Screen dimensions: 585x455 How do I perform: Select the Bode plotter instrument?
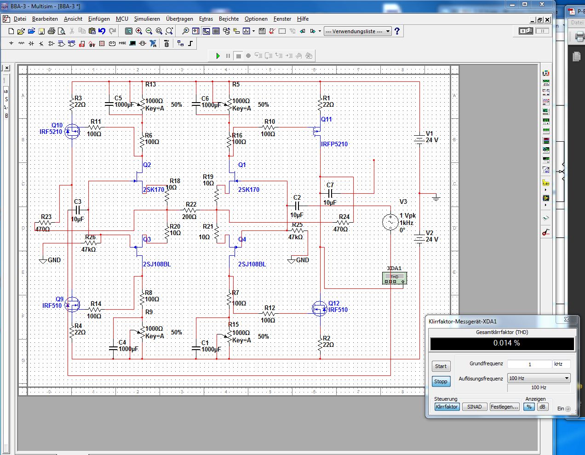coord(546,111)
